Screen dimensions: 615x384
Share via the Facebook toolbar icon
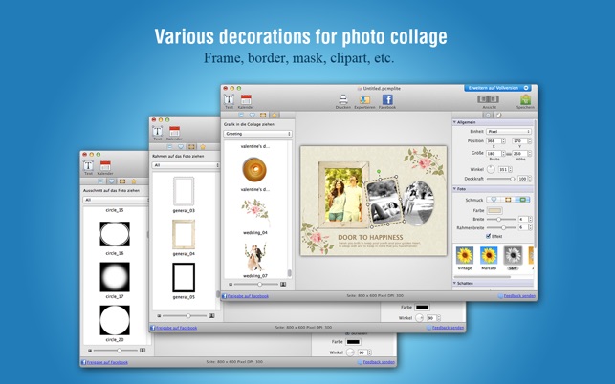[x=387, y=99]
